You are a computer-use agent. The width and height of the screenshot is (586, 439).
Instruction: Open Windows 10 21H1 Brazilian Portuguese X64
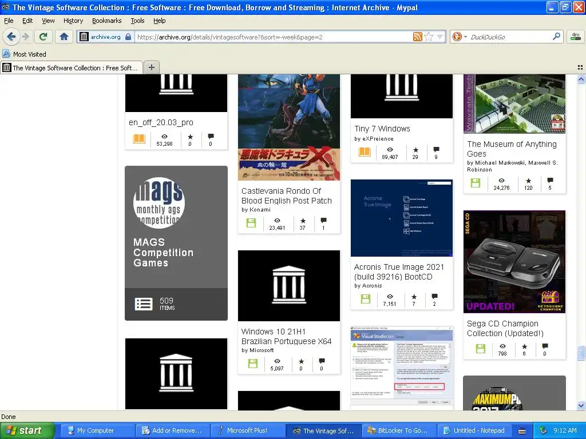coord(286,336)
